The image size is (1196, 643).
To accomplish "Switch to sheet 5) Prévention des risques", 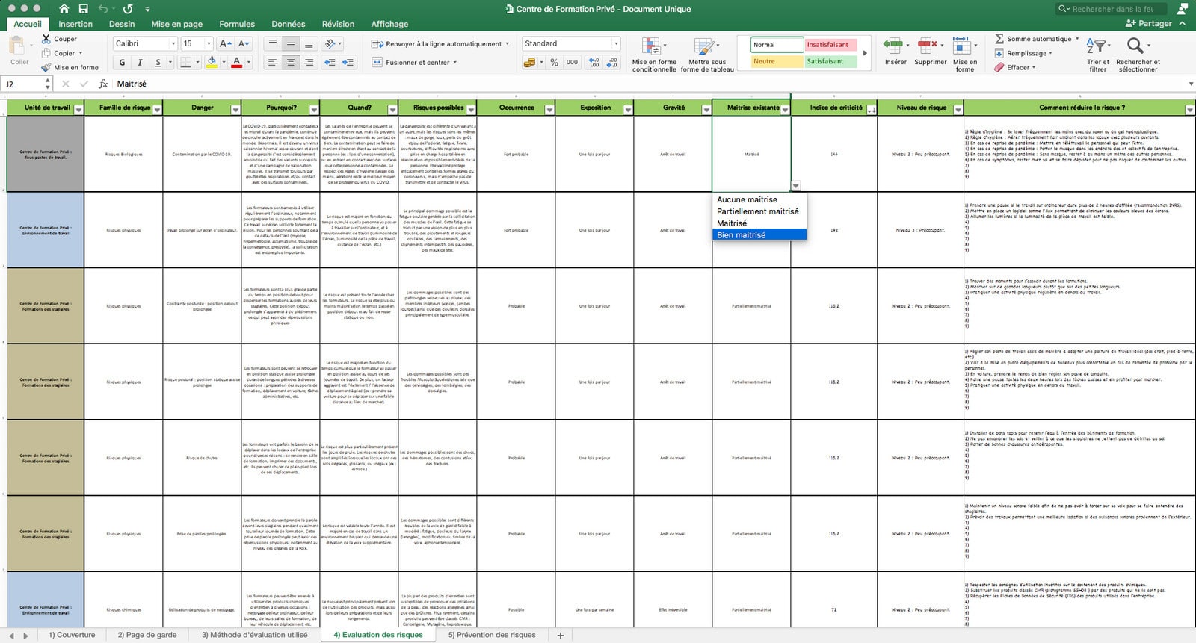I will click(492, 635).
